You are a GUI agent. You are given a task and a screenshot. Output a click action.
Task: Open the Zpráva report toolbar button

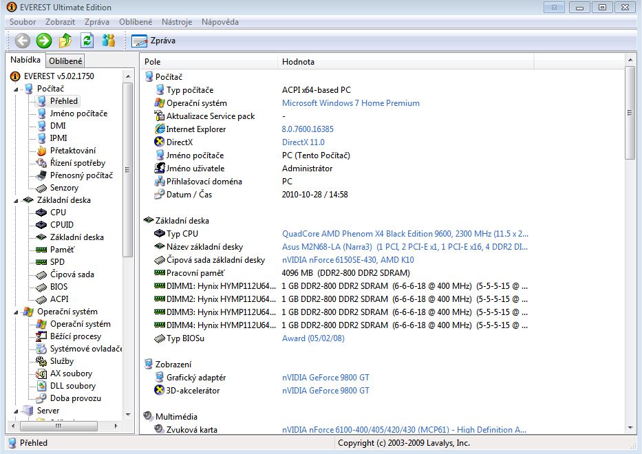tap(153, 41)
